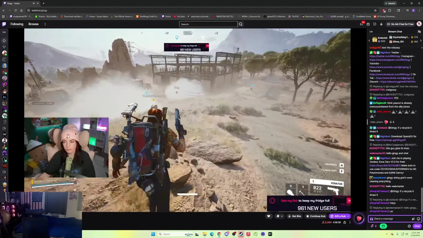423x238 pixels.
Task: Open the Browse tab
Action: click(33, 24)
